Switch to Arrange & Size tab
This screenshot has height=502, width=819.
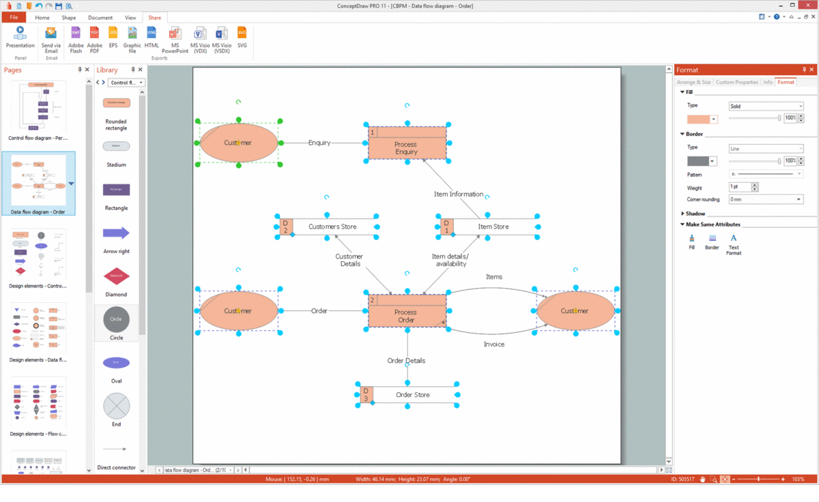pyautogui.click(x=694, y=82)
